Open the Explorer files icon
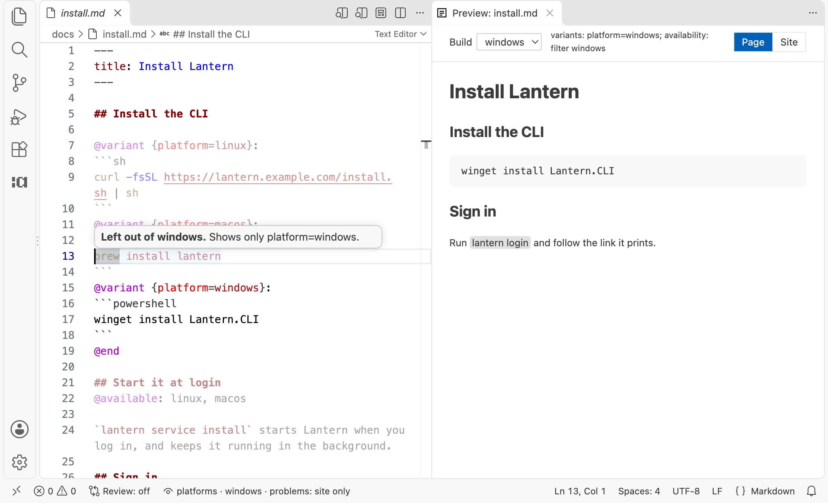 tap(19, 17)
